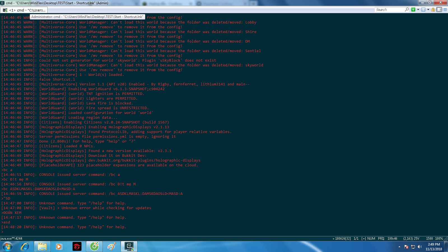Open Windows Explorer from taskbar

point(42,247)
